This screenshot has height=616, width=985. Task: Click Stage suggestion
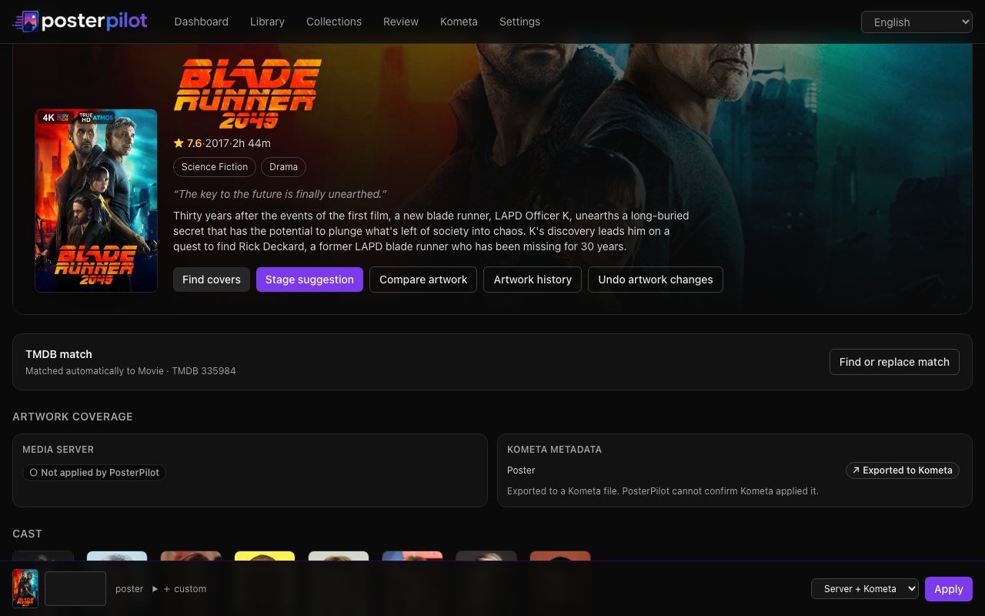pyautogui.click(x=309, y=280)
